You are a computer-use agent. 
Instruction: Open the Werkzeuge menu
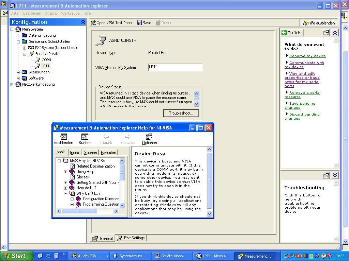click(70, 13)
